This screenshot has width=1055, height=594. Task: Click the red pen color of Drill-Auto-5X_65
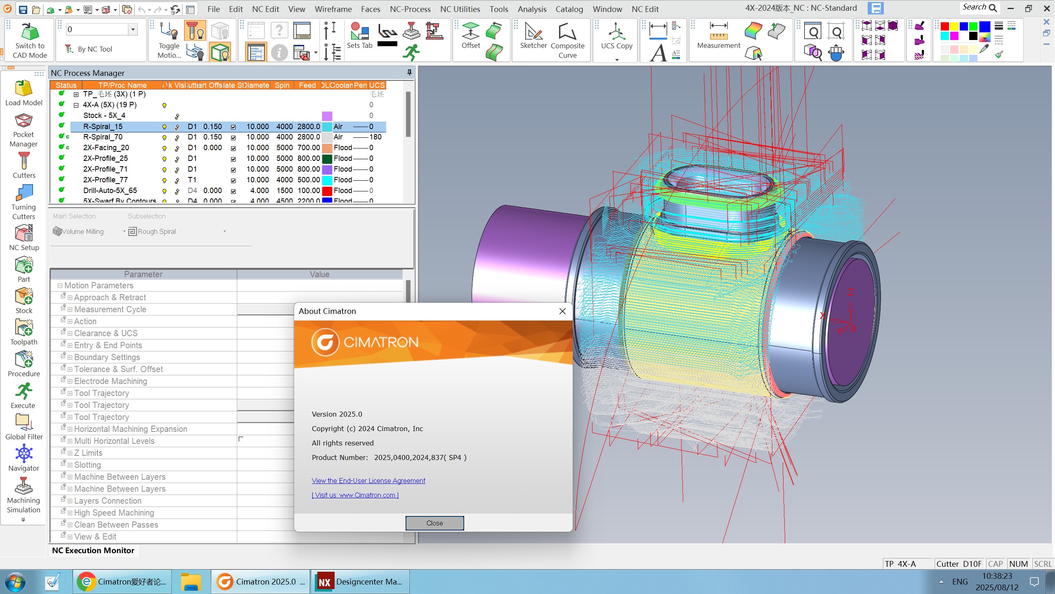click(327, 191)
